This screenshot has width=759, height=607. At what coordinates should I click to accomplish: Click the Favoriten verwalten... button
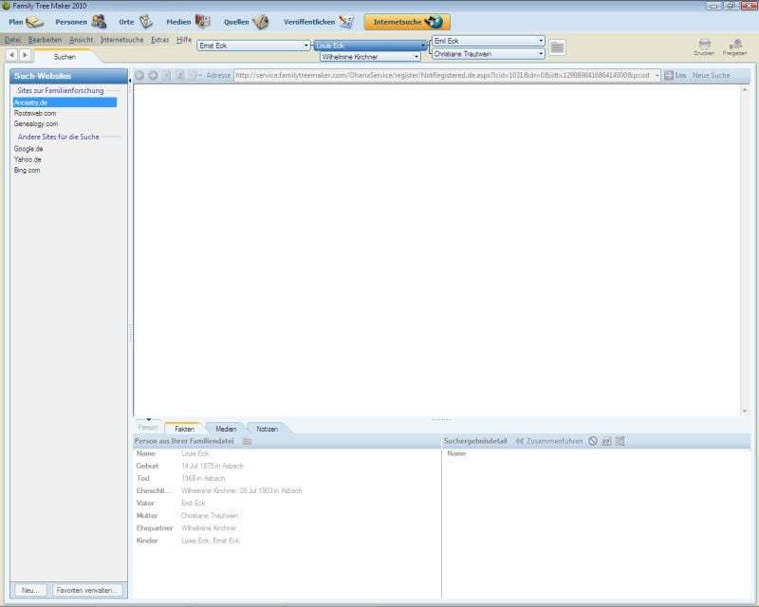tap(87, 590)
